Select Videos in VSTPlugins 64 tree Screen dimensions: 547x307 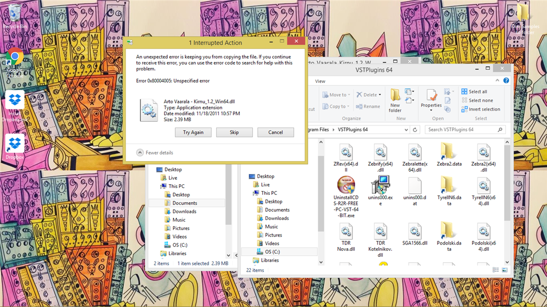[268, 243]
